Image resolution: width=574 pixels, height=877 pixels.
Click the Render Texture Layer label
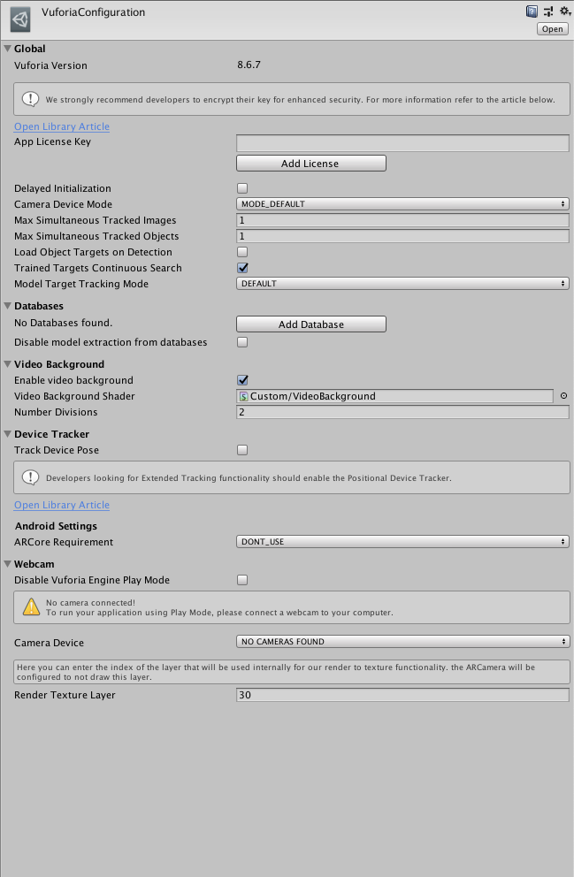pos(65,695)
